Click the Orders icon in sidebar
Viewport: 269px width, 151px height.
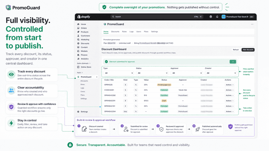coord(78,28)
